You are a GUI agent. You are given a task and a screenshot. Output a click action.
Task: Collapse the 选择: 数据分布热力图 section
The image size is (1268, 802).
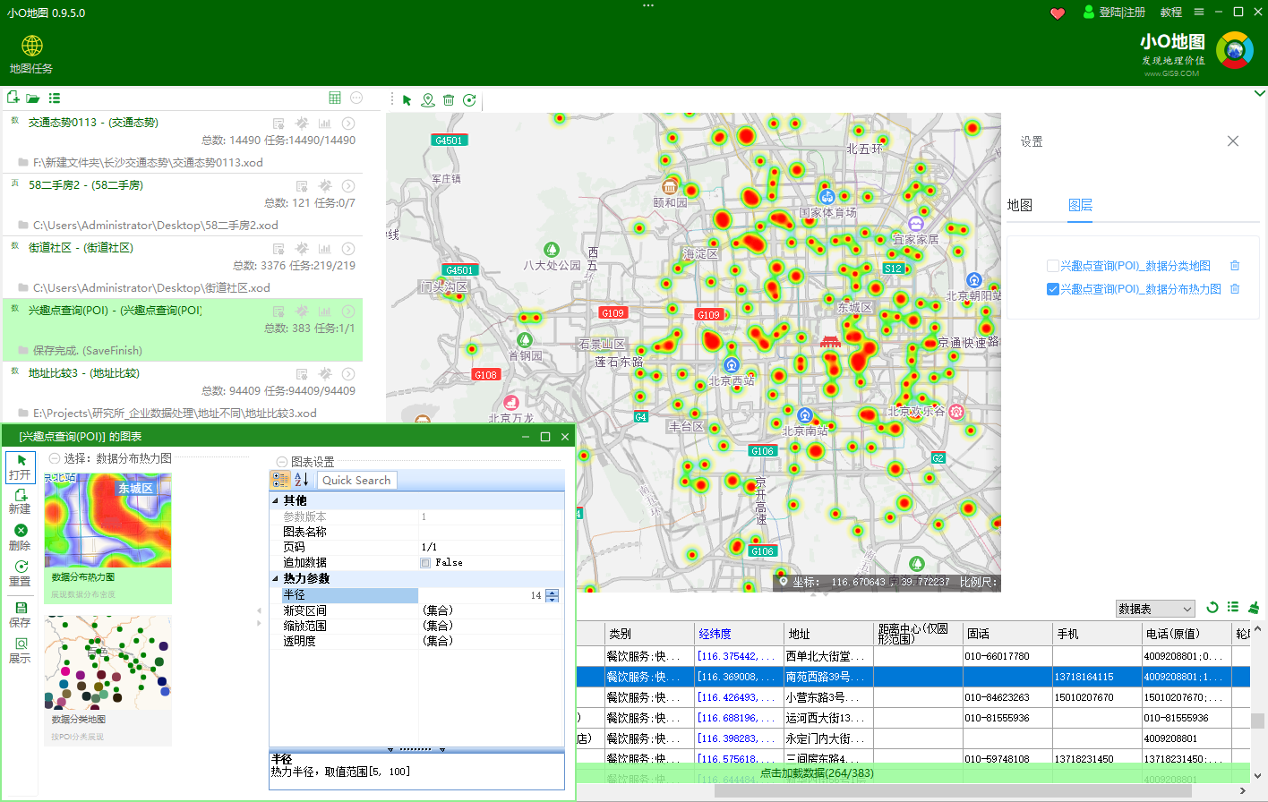coord(55,458)
